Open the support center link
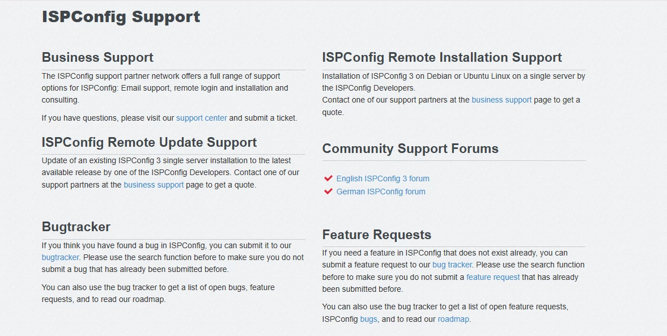This screenshot has width=667, height=336. point(201,118)
